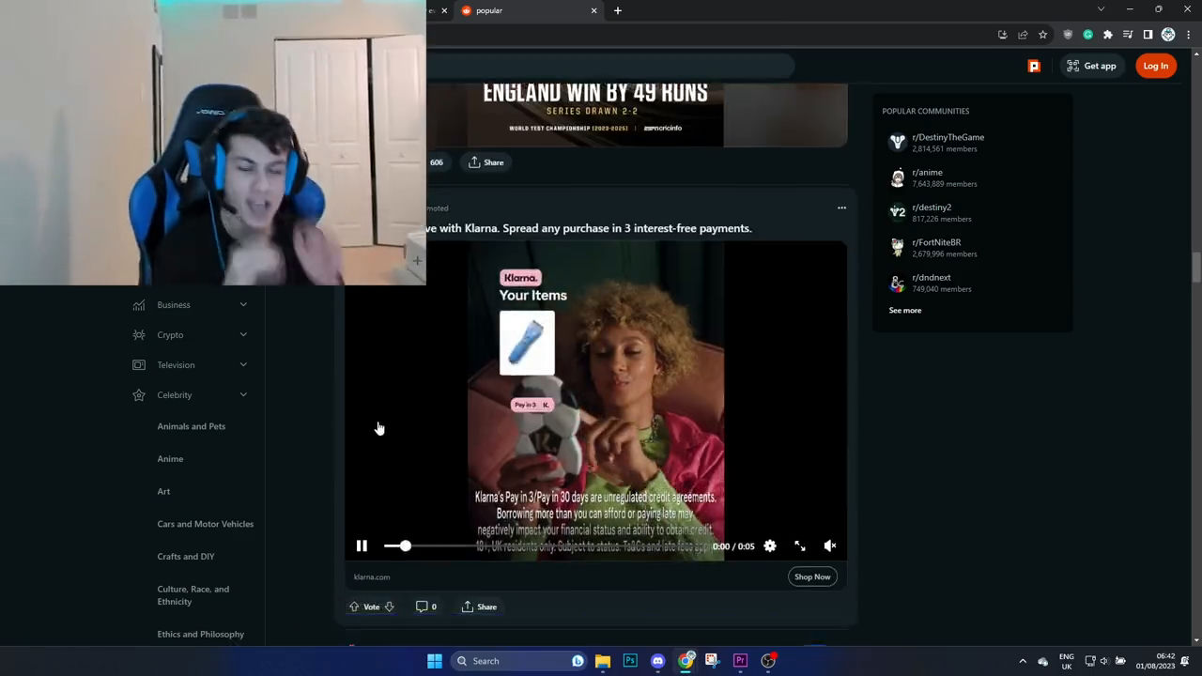Image resolution: width=1202 pixels, height=676 pixels.
Task: Open the Anime topic in sidebar
Action: [x=170, y=458]
